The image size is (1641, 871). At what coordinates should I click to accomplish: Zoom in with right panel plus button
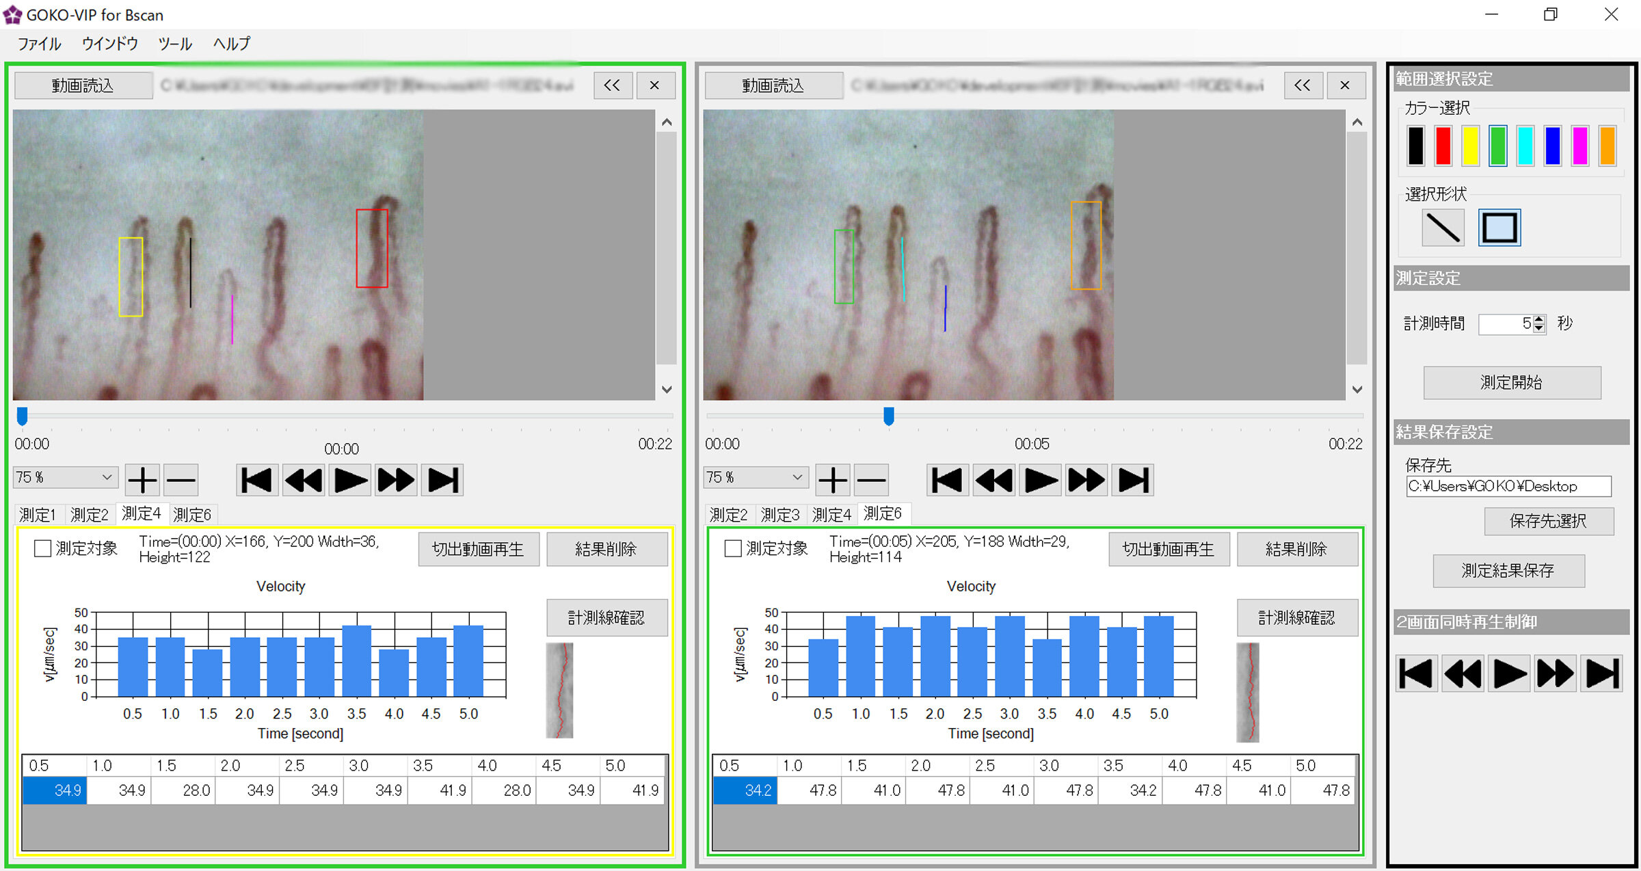point(833,480)
